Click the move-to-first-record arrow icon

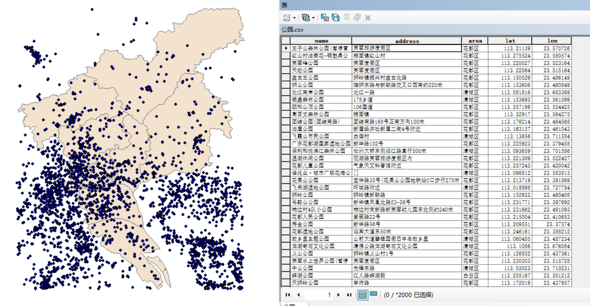click(288, 295)
